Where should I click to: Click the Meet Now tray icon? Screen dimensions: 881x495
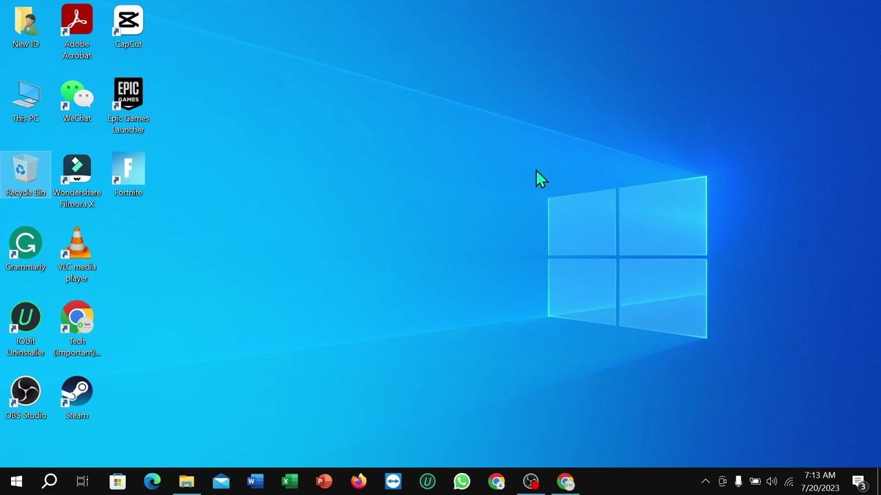point(722,481)
